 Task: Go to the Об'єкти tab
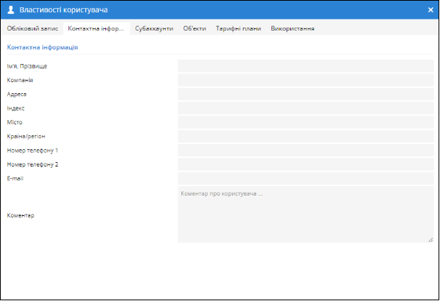click(194, 28)
